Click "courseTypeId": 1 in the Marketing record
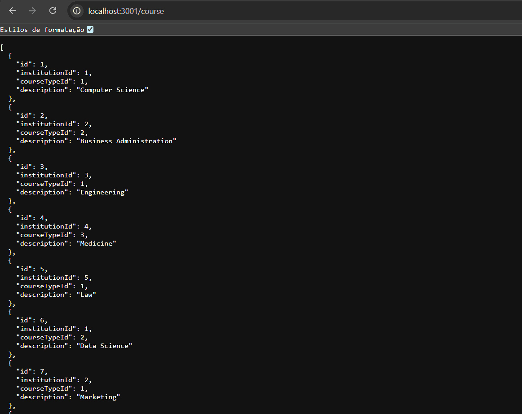Screen dimensions: 522x414 click(52, 389)
